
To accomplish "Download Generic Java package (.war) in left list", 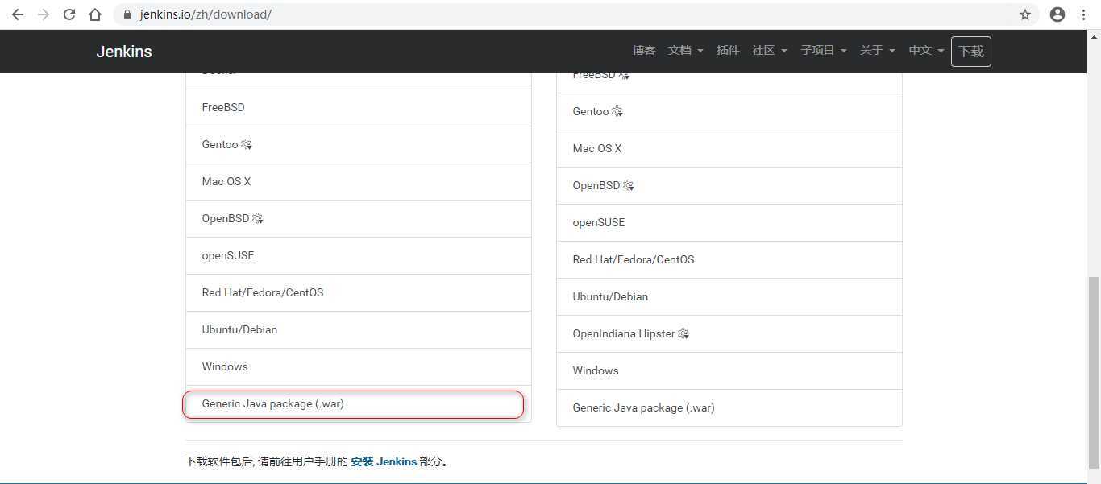I will pos(359,404).
